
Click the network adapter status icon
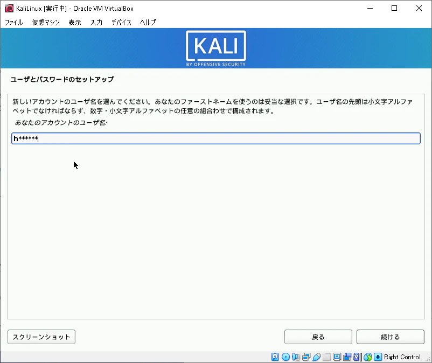click(x=306, y=357)
